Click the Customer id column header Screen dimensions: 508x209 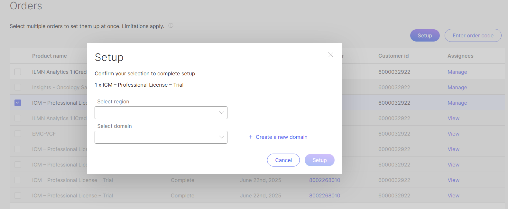click(x=393, y=56)
